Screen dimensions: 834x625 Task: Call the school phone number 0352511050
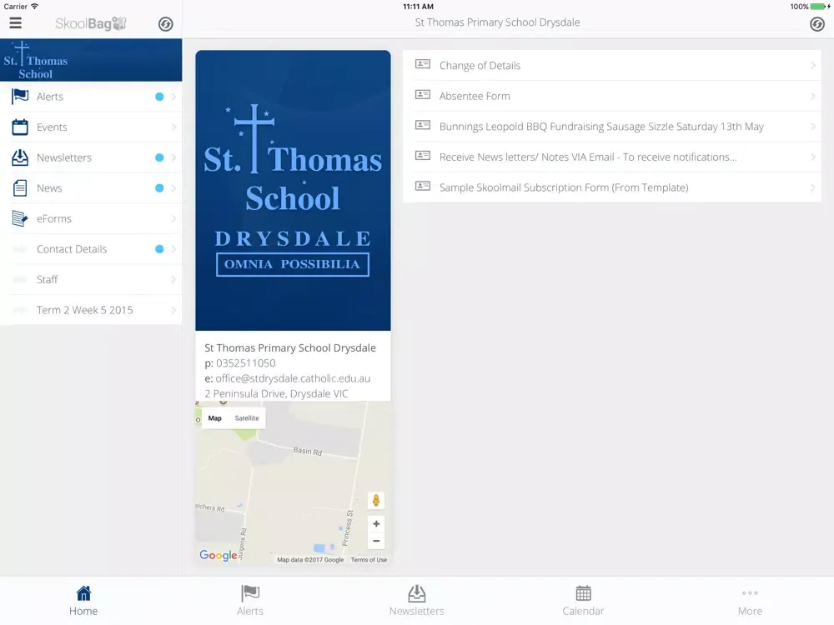click(246, 363)
